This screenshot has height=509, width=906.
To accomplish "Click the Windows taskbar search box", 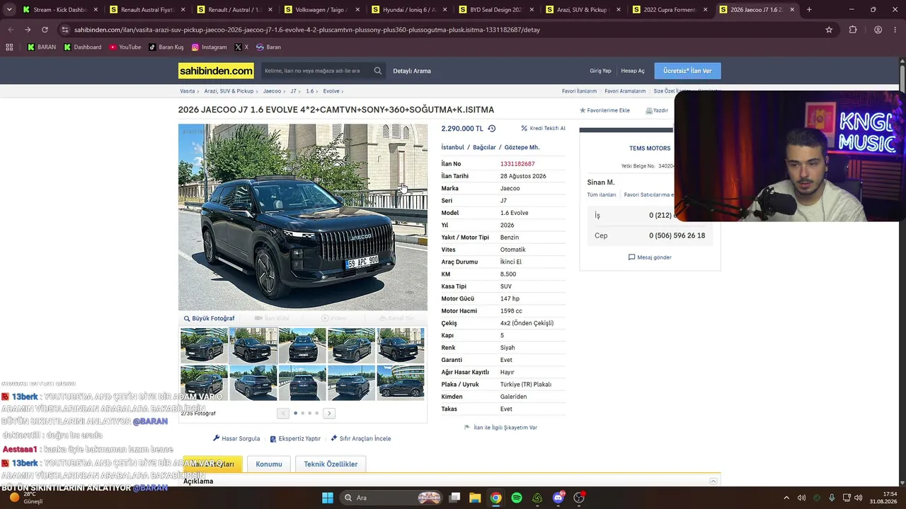I will (389, 498).
